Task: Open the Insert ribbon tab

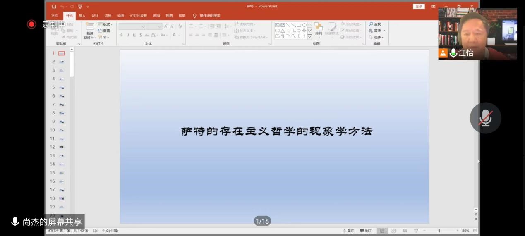Action: point(82,16)
